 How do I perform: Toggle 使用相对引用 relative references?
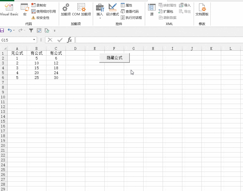coord(43,12)
